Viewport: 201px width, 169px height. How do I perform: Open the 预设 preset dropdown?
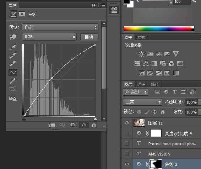60,27
